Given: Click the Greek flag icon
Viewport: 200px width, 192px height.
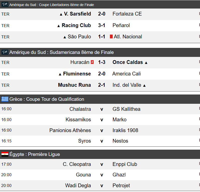Looking at the screenshot, I should [x=5, y=99].
